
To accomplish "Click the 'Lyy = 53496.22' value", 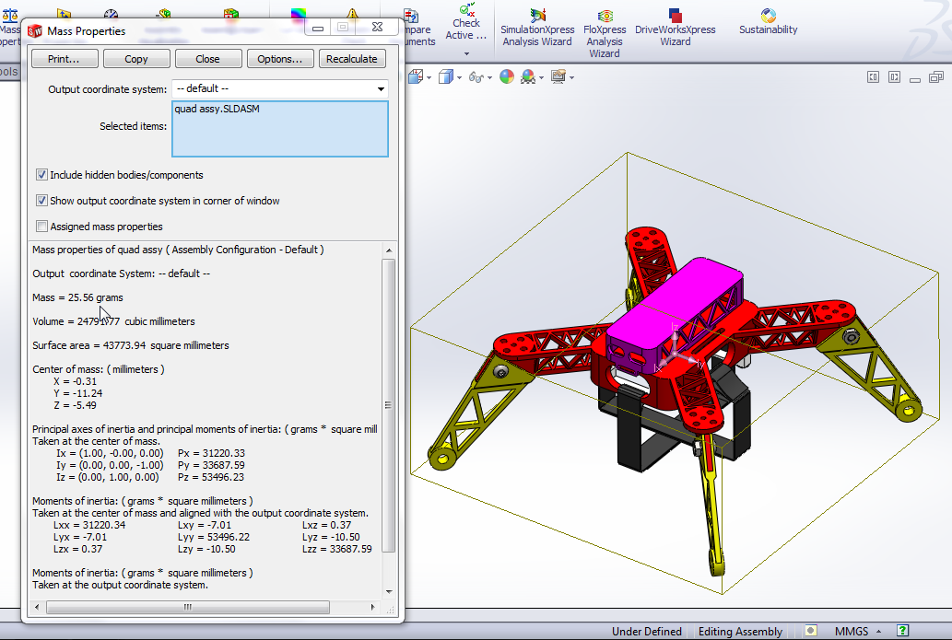I will [214, 537].
